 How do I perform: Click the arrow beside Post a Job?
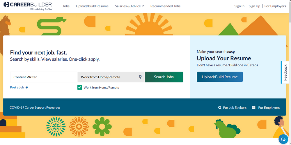pos(27,87)
